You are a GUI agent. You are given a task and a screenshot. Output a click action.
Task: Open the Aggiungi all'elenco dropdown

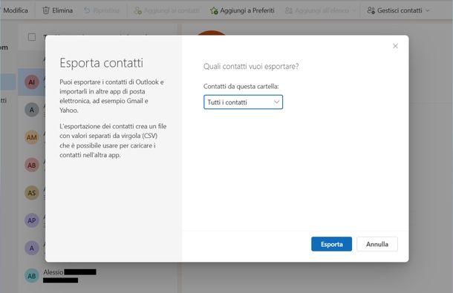pyautogui.click(x=320, y=10)
